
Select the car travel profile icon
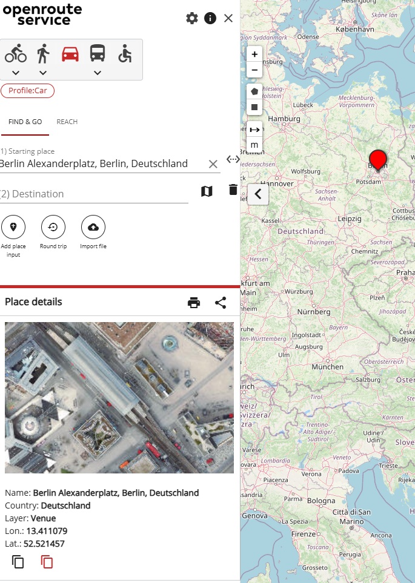70,54
